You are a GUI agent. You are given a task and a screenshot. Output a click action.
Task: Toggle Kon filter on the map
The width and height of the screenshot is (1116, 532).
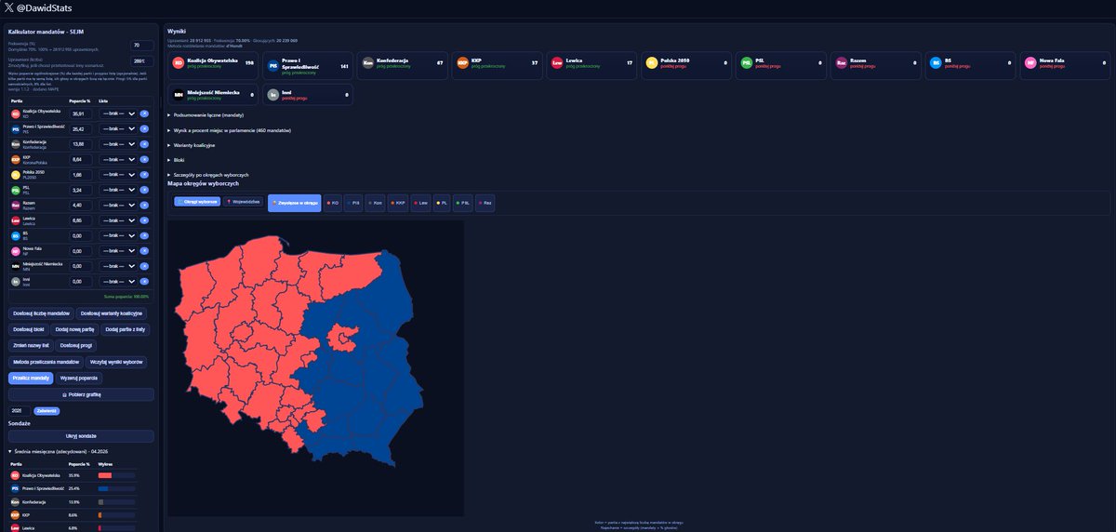[x=376, y=202]
